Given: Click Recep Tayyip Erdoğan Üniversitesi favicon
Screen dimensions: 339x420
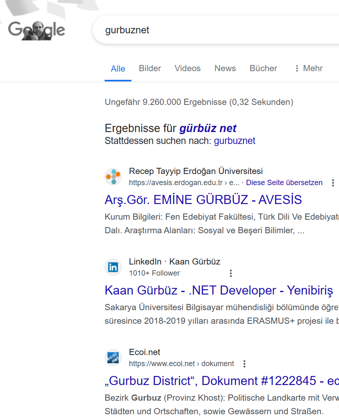Looking at the screenshot, I should (x=113, y=177).
